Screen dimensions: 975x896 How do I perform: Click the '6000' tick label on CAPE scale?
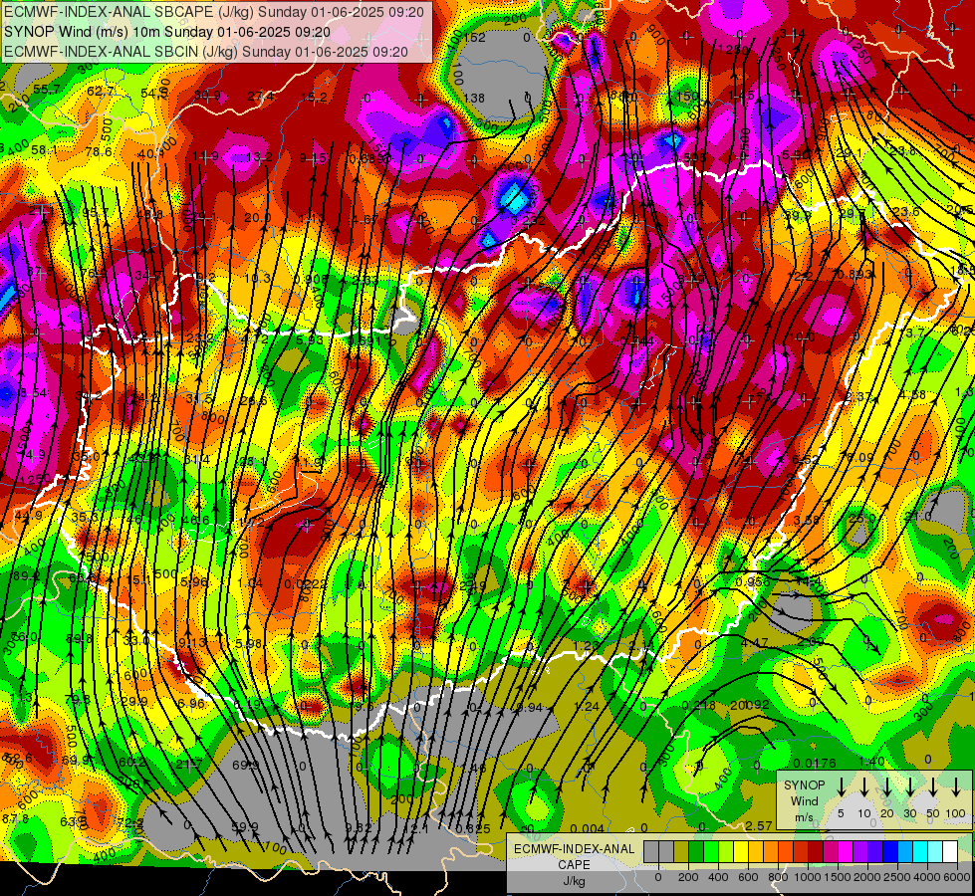(x=957, y=877)
